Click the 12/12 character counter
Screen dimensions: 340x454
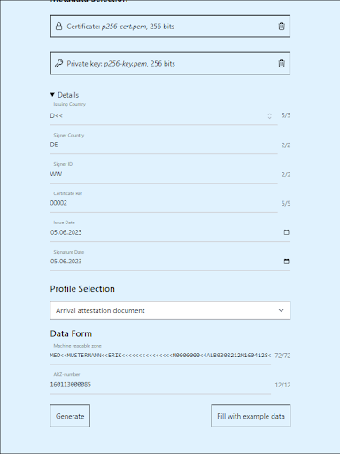[282, 385]
